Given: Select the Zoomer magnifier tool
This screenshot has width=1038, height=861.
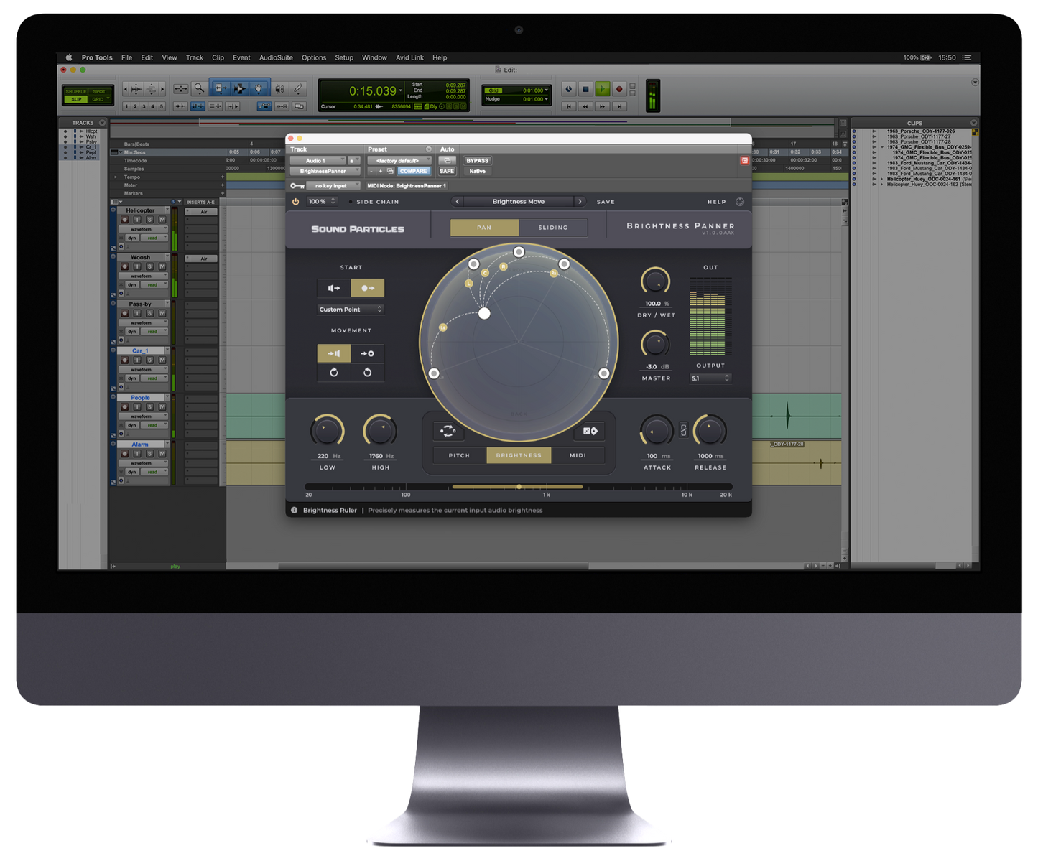Looking at the screenshot, I should click(199, 88).
